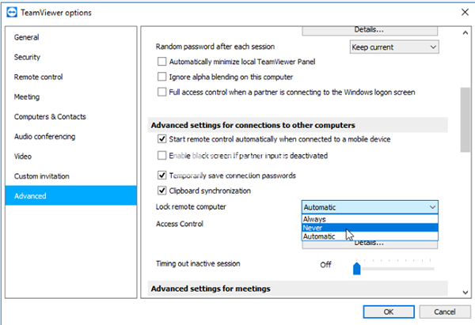Click the scroll up arrow of settings pane
The height and width of the screenshot is (325, 475).
pyautogui.click(x=465, y=32)
